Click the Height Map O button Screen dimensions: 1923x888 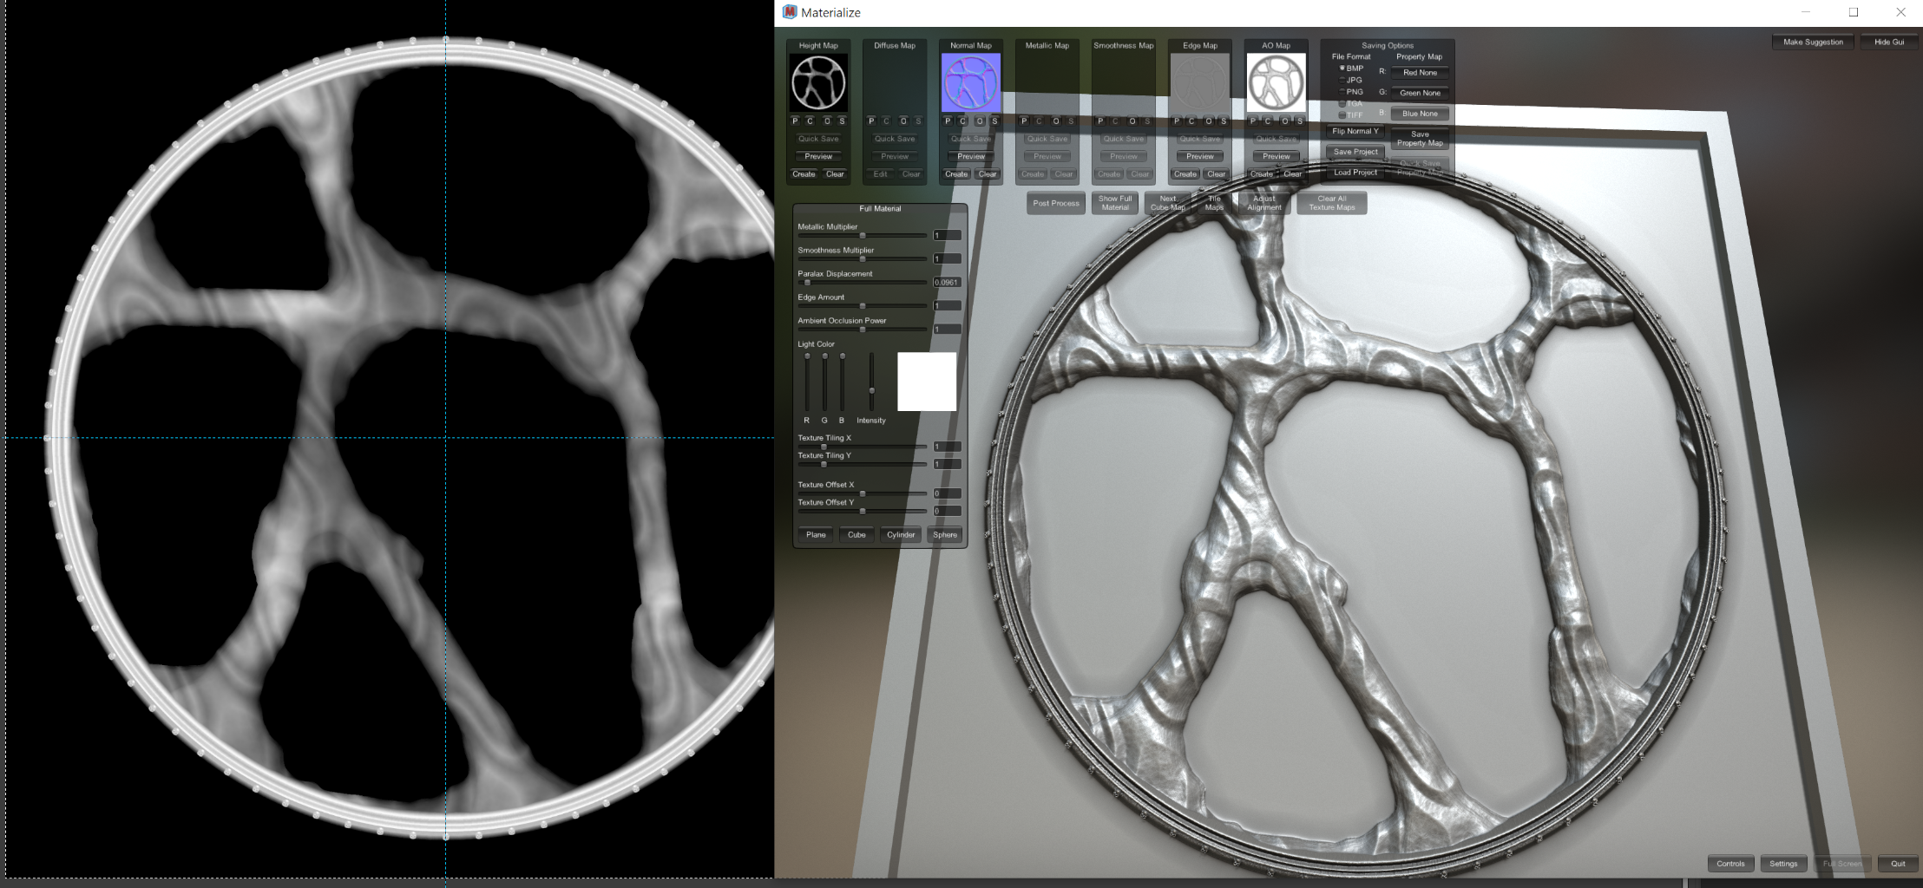(827, 121)
